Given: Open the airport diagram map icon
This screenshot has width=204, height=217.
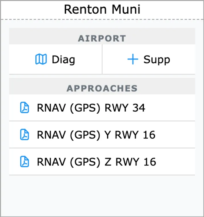Looking at the screenshot, I should pyautogui.click(x=41, y=60).
